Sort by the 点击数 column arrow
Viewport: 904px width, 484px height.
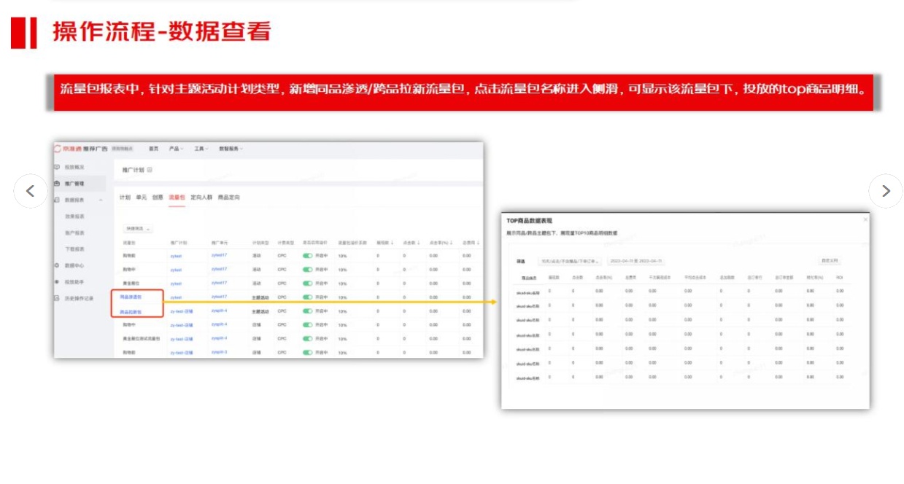[x=419, y=242]
